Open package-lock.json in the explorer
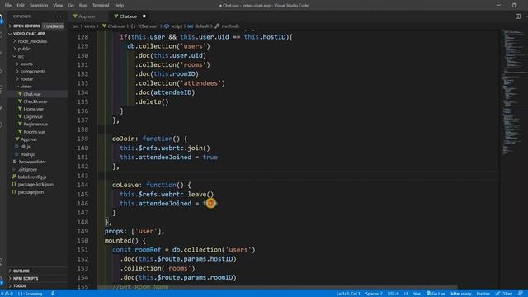The width and height of the screenshot is (528, 297). (35, 185)
